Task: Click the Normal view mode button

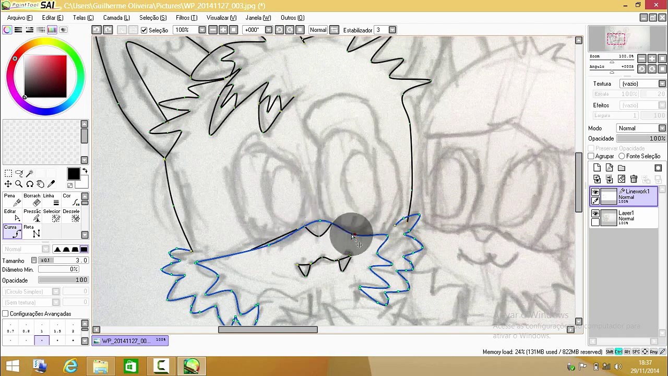Action: pos(318,30)
